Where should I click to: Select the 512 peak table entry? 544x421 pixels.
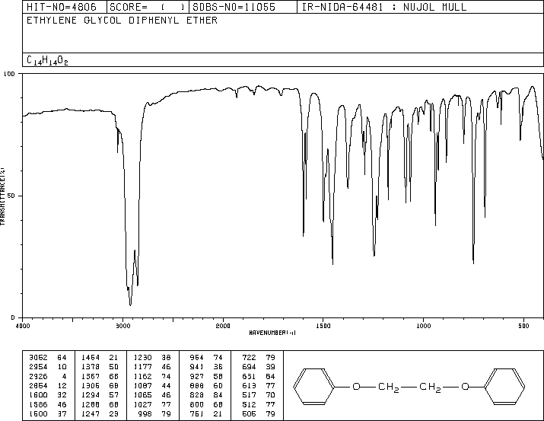tap(259, 404)
